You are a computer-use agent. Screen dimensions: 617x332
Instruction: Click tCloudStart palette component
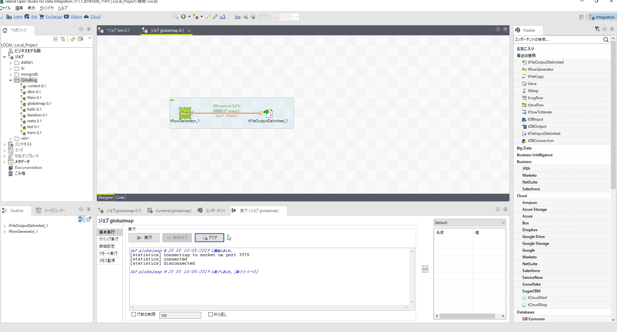click(537, 298)
